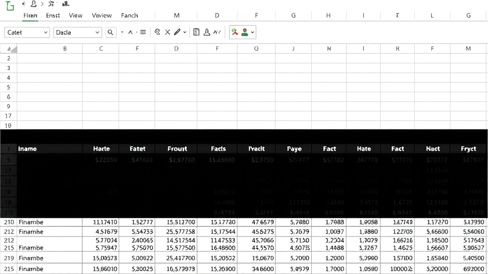
Task: Select the clipboard icon on the toolbar
Action: tap(196, 32)
